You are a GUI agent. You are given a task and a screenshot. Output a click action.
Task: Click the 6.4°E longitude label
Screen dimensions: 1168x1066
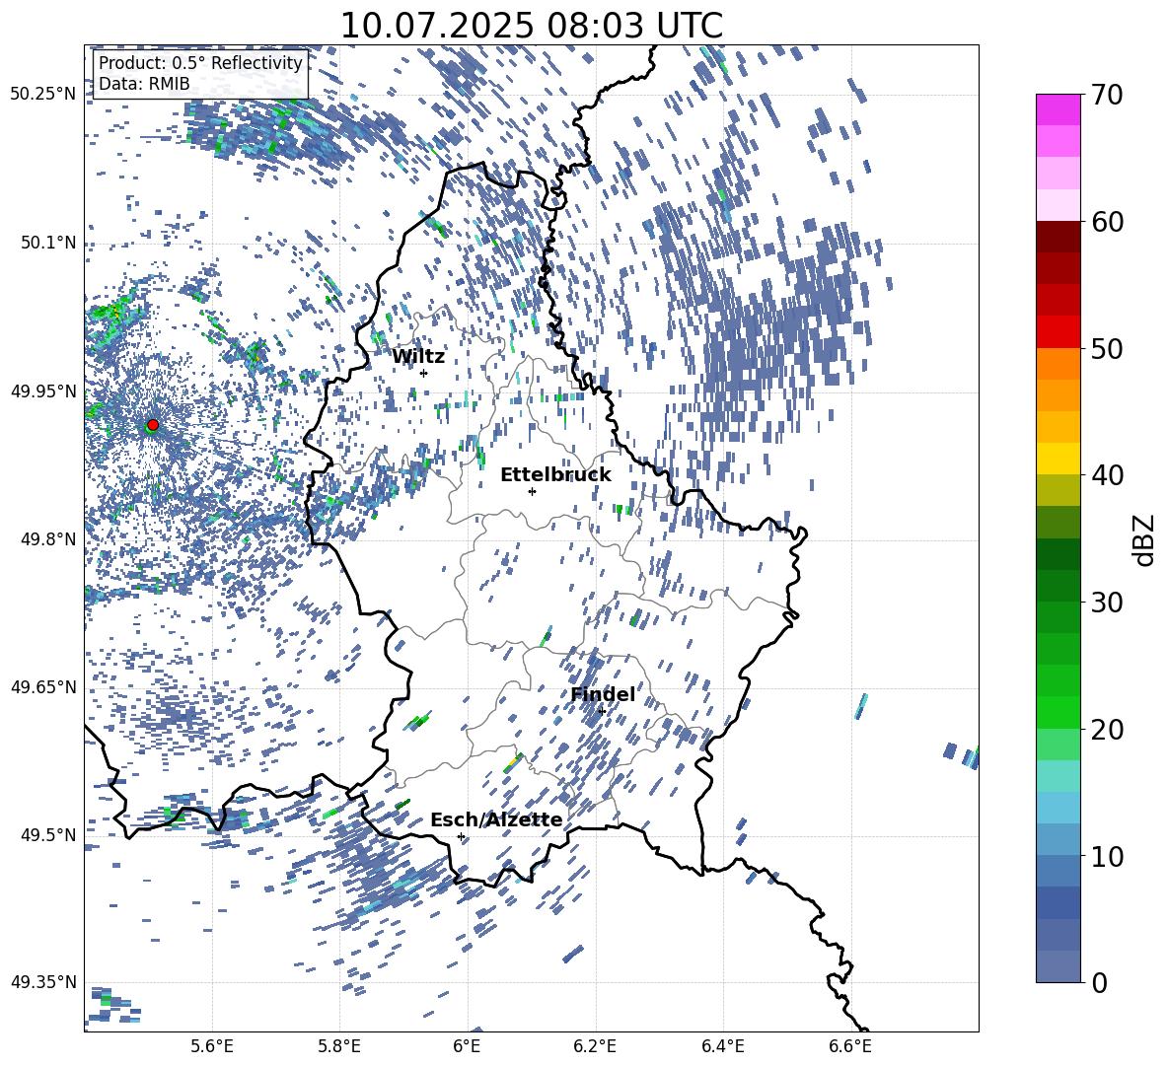tap(722, 1046)
